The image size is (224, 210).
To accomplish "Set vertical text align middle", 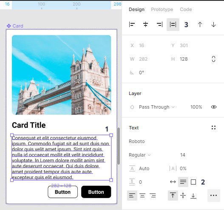I will pyautogui.click(x=183, y=196).
